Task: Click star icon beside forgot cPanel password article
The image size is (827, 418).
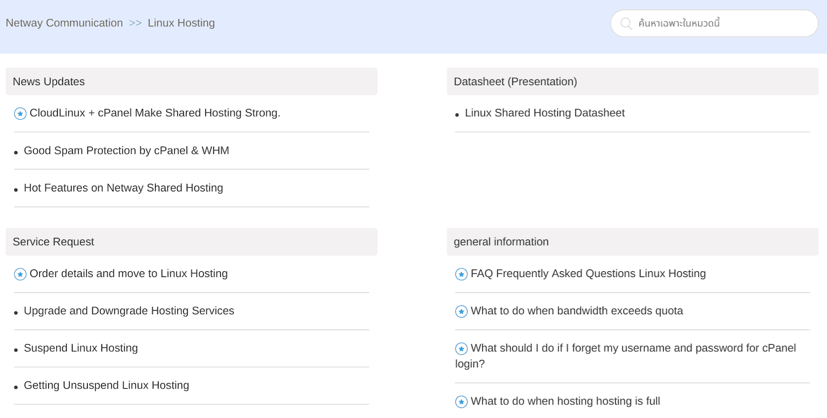Action: point(461,348)
